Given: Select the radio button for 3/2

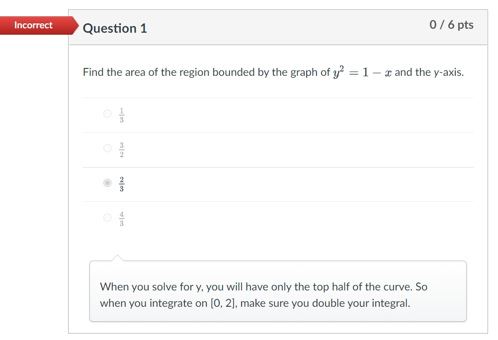Looking at the screenshot, I should (107, 148).
